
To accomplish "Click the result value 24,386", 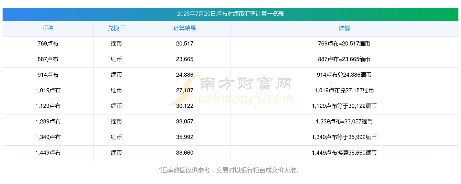I will (185, 75).
